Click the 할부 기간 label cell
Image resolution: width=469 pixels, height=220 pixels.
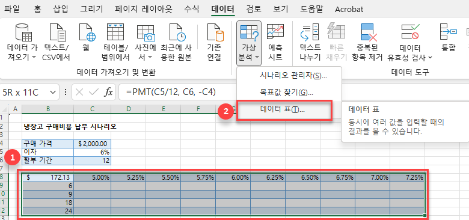click(x=48, y=160)
